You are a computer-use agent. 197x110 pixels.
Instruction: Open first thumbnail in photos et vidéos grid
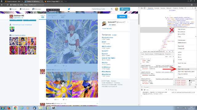point(14,41)
